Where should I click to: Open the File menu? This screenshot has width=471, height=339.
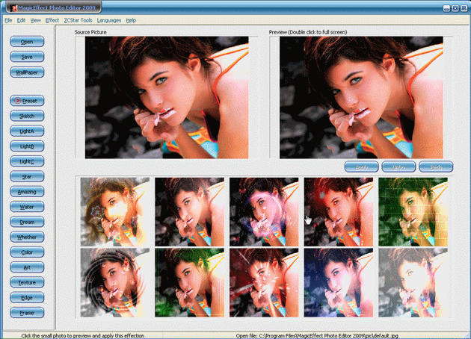pos(8,20)
